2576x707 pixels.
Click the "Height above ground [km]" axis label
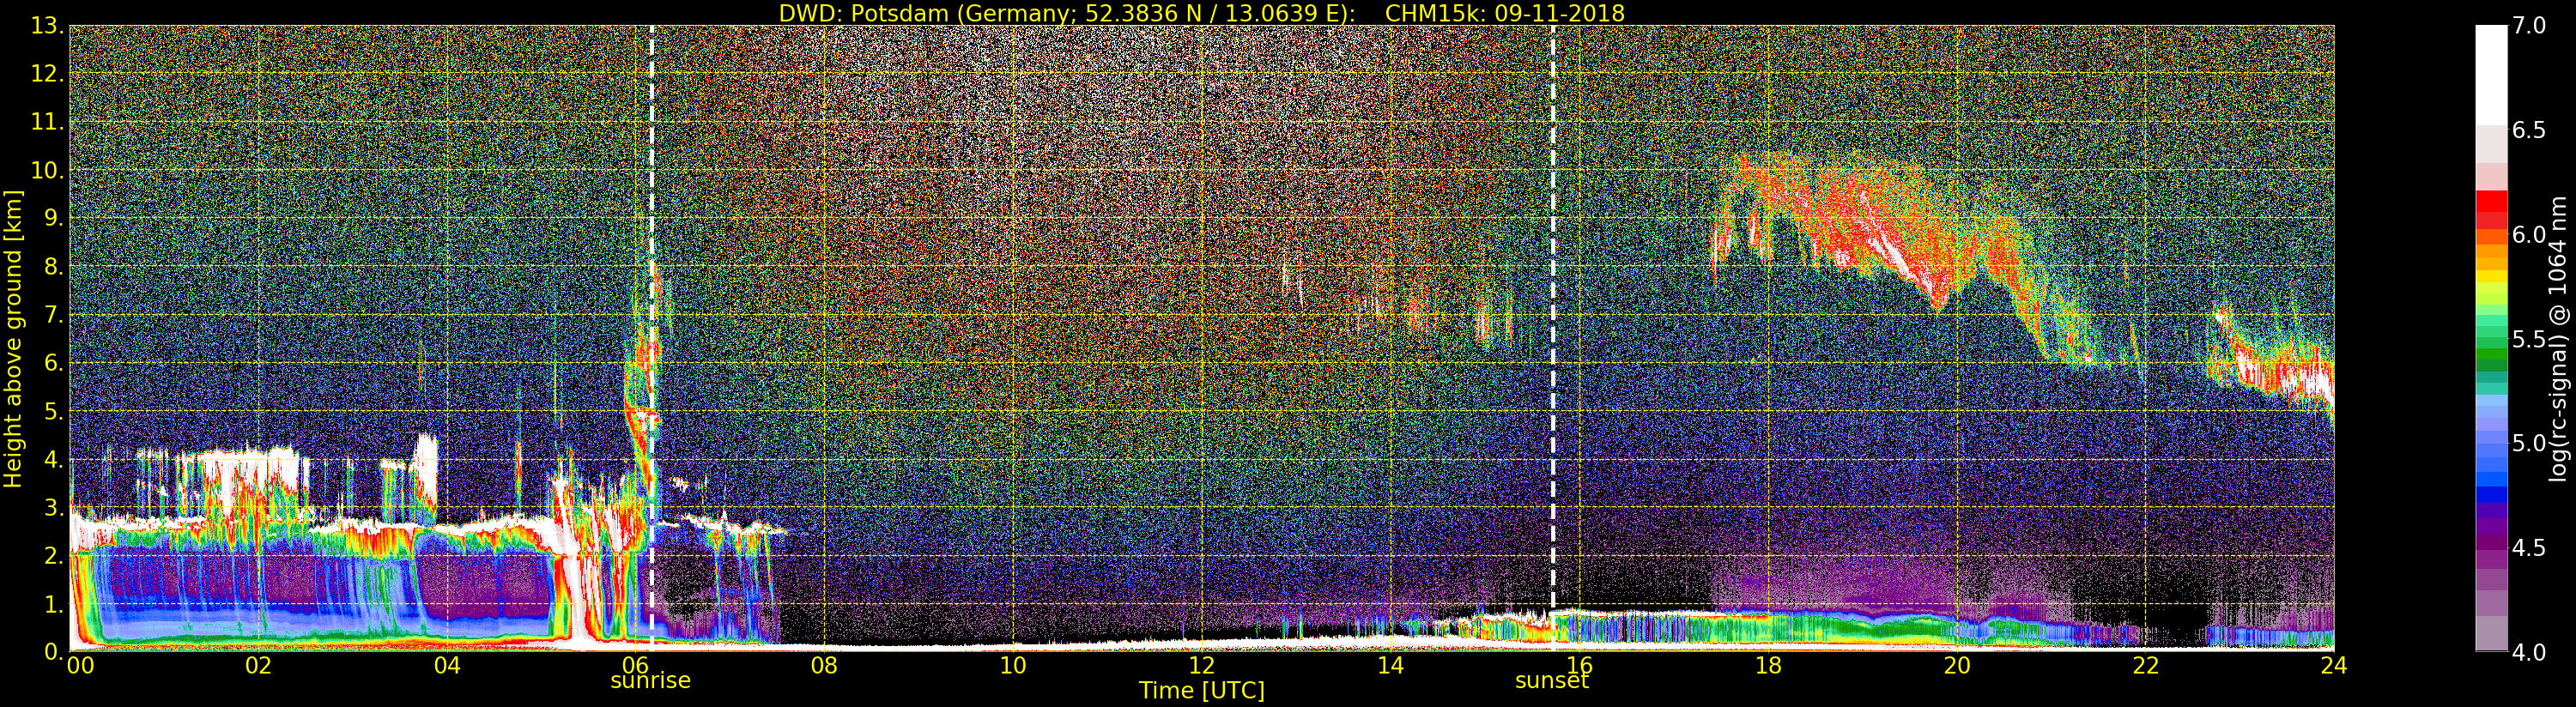[13, 338]
